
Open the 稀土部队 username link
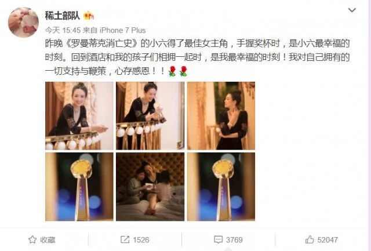click(63, 16)
